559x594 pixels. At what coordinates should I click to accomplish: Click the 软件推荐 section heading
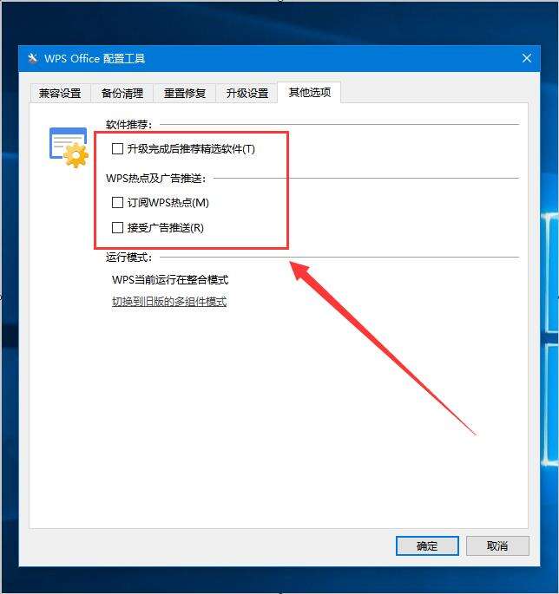(128, 124)
